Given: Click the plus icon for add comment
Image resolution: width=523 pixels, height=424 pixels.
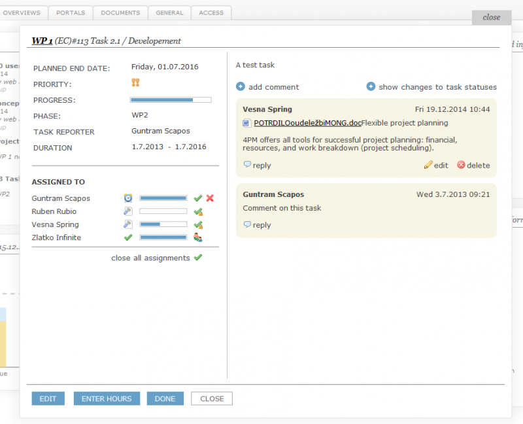Looking at the screenshot, I should click(241, 86).
